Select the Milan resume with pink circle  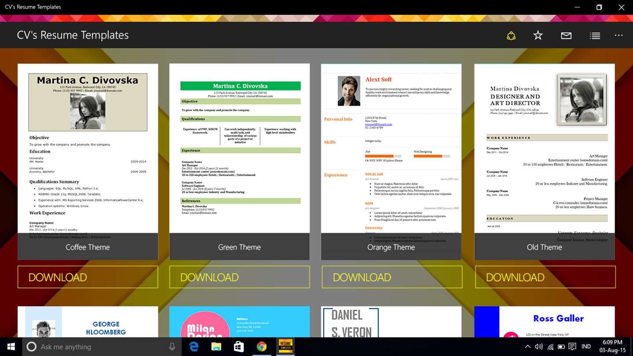pyautogui.click(x=240, y=322)
